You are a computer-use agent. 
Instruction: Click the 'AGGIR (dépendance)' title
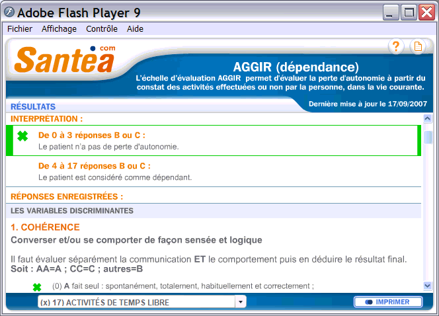[296, 67]
